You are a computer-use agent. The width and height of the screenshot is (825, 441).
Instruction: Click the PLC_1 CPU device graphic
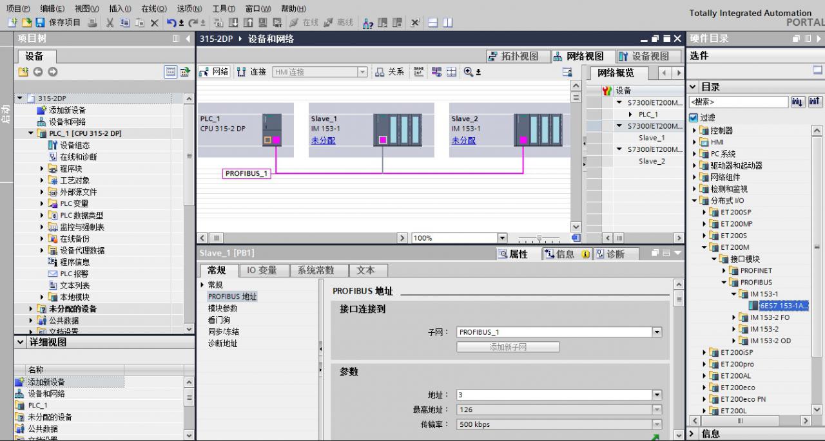click(272, 129)
